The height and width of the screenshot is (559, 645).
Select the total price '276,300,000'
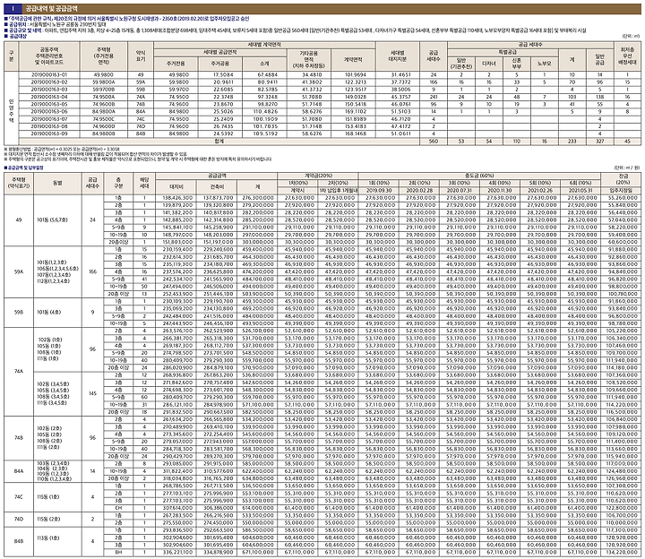(257, 198)
